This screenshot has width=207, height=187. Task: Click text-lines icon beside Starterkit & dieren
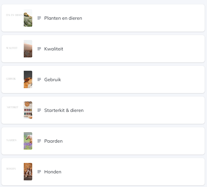coord(39,110)
